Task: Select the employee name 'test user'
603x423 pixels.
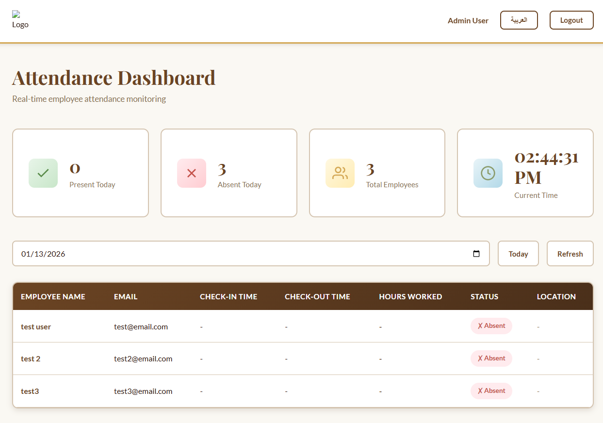Action: pos(36,326)
